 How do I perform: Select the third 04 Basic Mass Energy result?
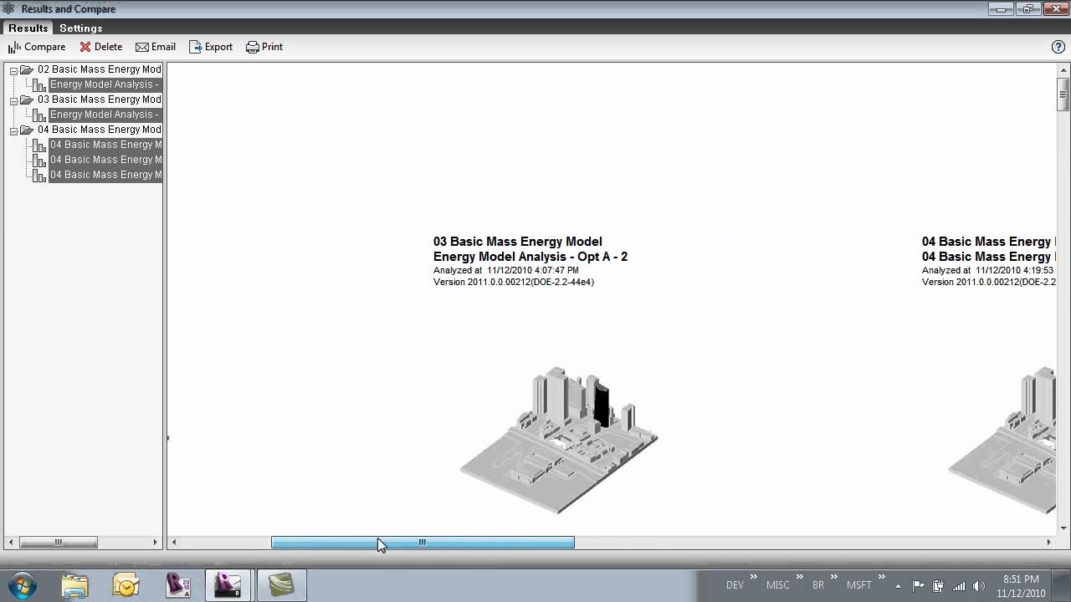[x=105, y=175]
